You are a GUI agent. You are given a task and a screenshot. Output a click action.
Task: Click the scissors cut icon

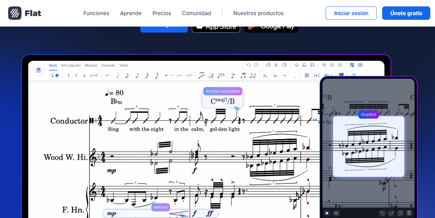(276, 65)
